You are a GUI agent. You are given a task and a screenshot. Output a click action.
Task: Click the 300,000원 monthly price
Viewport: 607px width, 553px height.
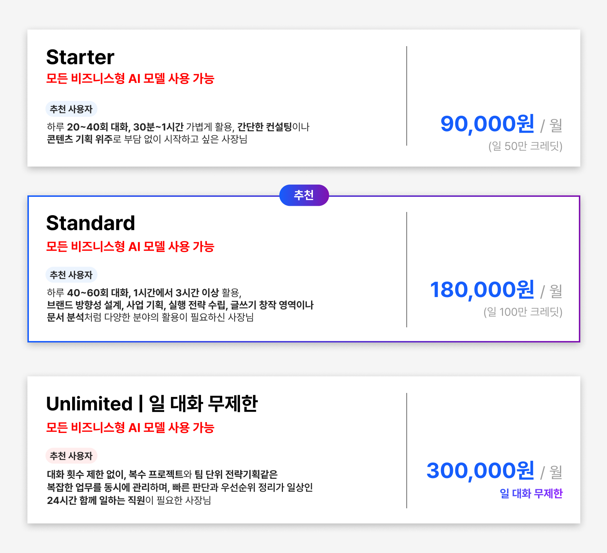(480, 471)
